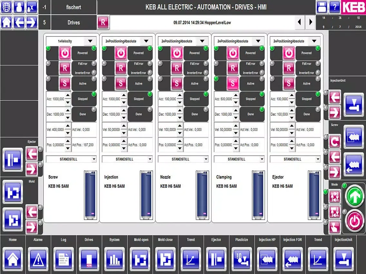Image resolution: width=366 pixels, height=274 pixels.
Task: Open help with the question mark icon
Action: (x=334, y=7)
